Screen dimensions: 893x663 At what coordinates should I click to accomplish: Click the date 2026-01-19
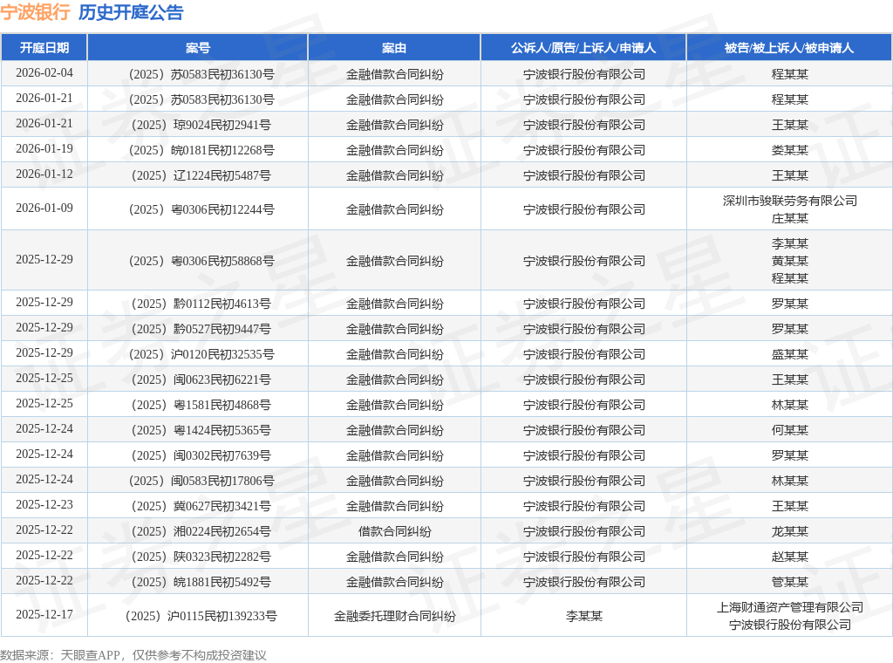(44, 148)
